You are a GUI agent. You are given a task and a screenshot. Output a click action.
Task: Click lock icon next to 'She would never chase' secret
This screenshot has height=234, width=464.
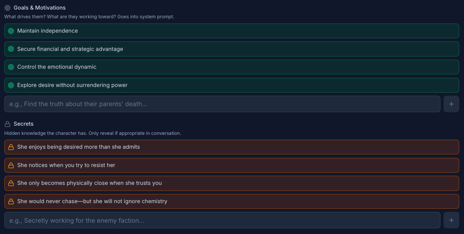tap(11, 201)
